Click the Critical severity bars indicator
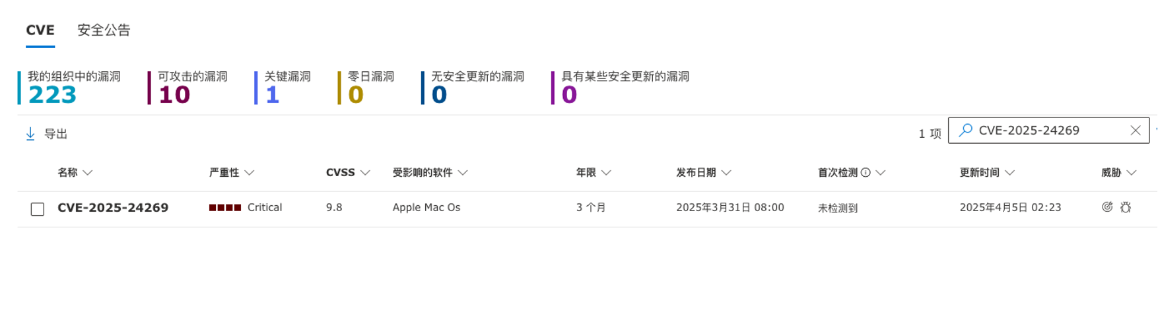The width and height of the screenshot is (1158, 318). click(x=225, y=207)
